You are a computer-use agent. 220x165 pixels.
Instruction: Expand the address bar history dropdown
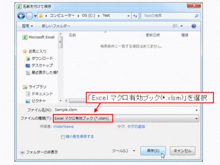(128, 16)
